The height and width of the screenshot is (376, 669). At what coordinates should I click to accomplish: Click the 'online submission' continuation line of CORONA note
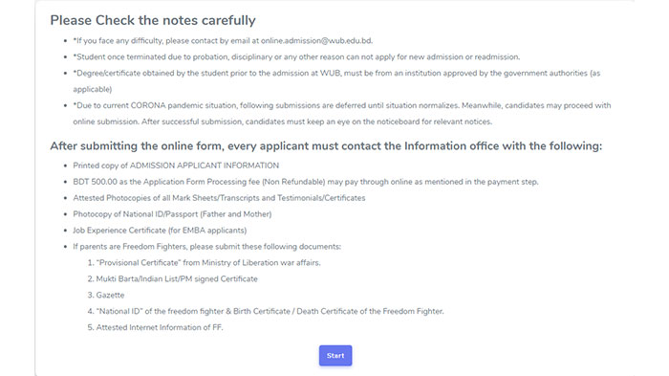click(283, 122)
